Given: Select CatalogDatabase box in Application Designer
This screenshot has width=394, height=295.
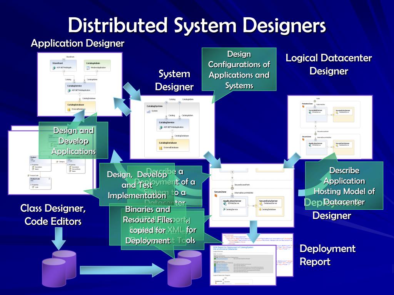Looking at the screenshot, I should point(80,107).
